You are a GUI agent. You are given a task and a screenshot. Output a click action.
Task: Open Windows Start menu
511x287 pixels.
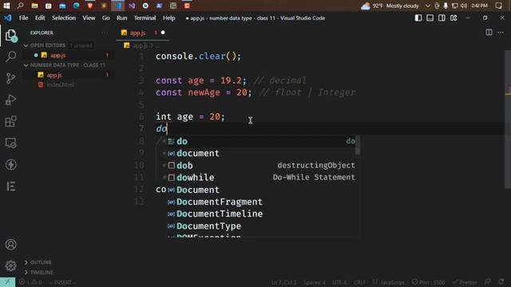point(6,6)
